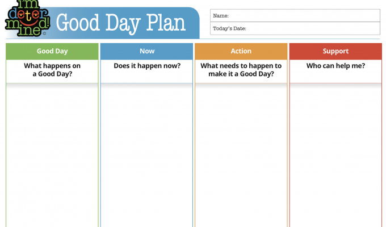Select the blue Now header
The width and height of the screenshot is (386, 227).
tap(146, 51)
